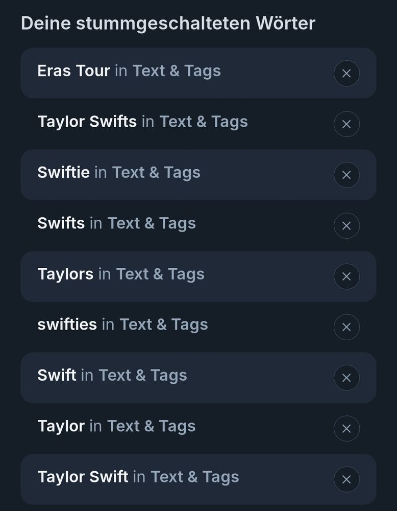
Task: Delete Taylor Swifts from muted words
Action: (346, 124)
